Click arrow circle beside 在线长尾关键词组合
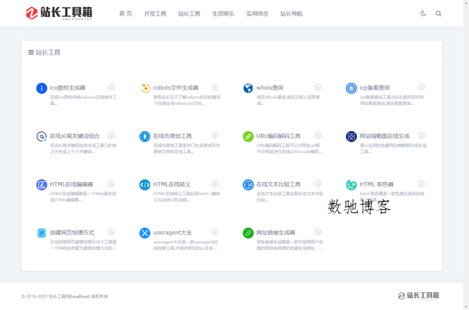The image size is (469, 310). [111, 136]
